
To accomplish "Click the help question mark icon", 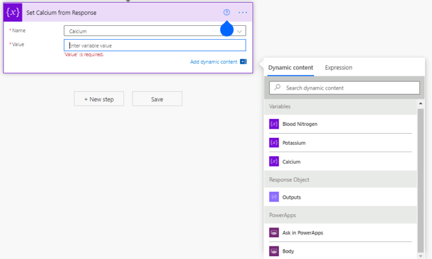I will 226,12.
